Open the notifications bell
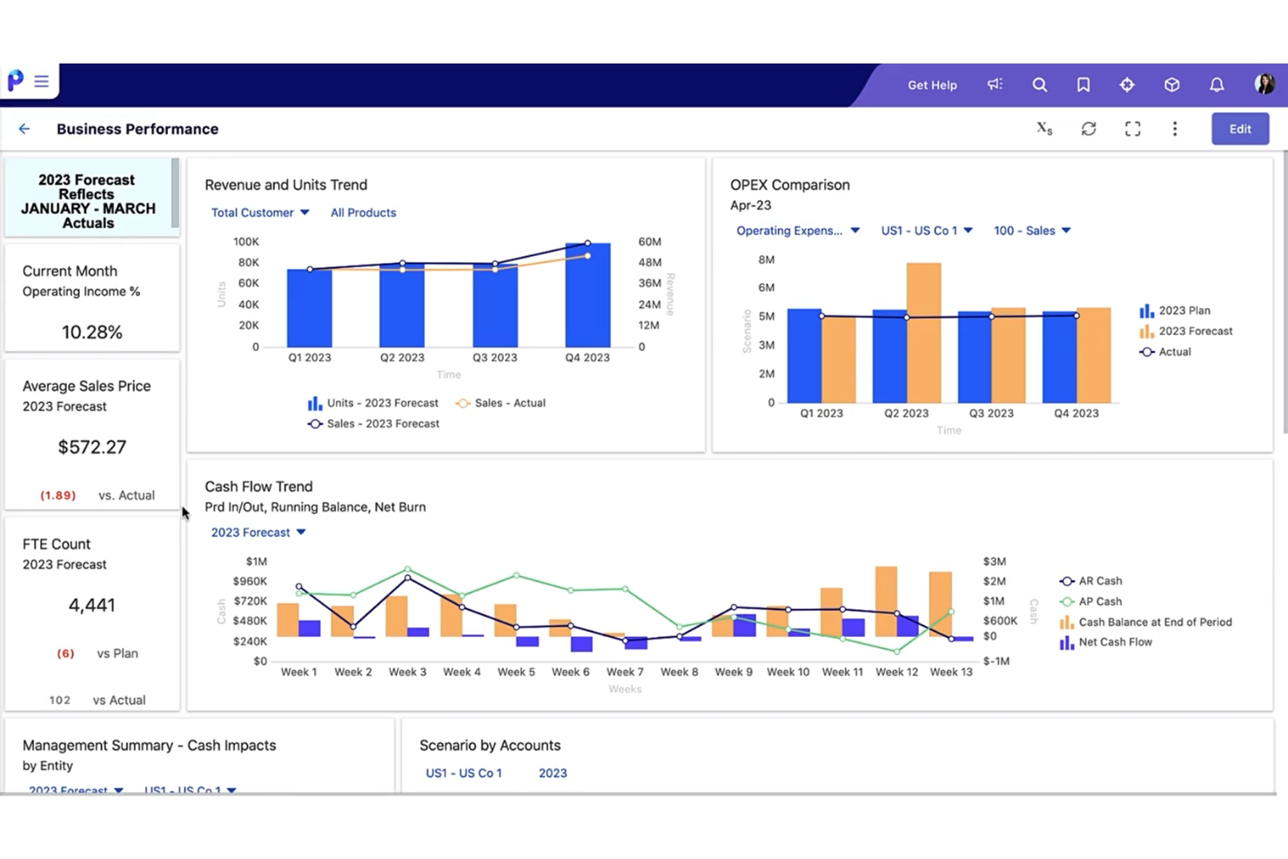The height and width of the screenshot is (859, 1288). coord(1217,84)
